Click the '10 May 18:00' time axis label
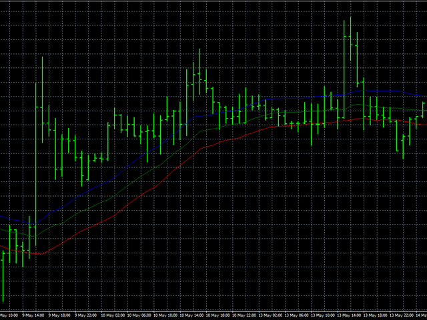This screenshot has width=427, height=320. pos(218,315)
